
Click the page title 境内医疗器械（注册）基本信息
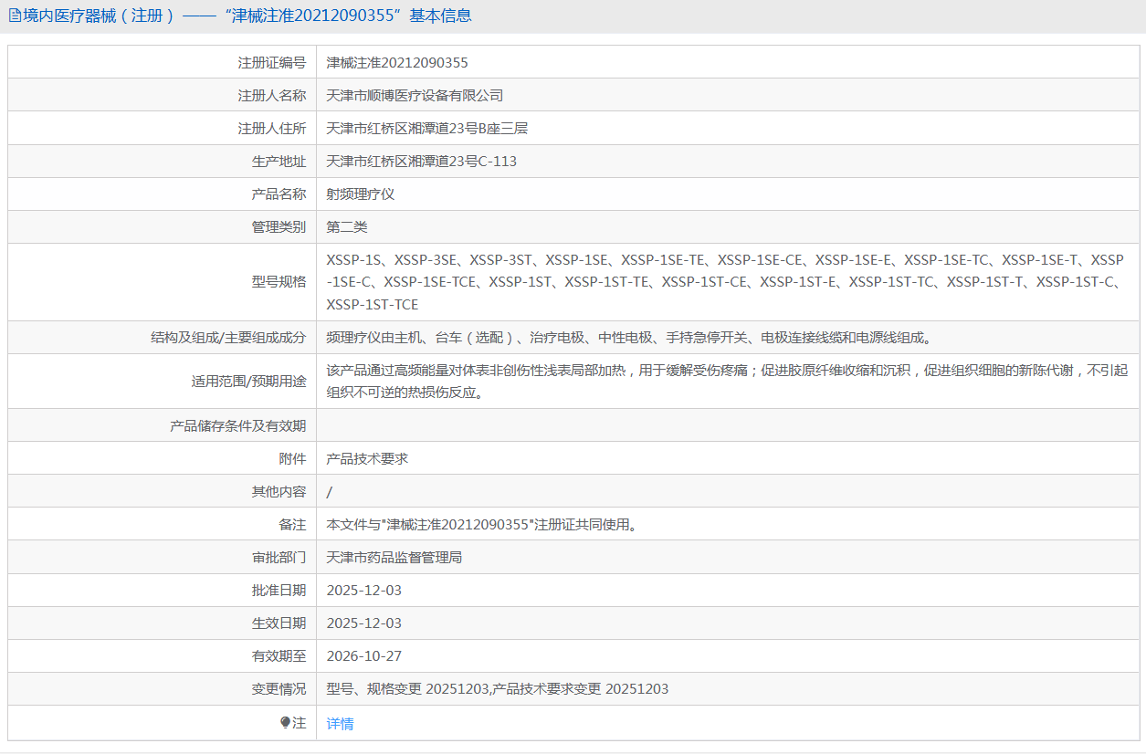[247, 16]
